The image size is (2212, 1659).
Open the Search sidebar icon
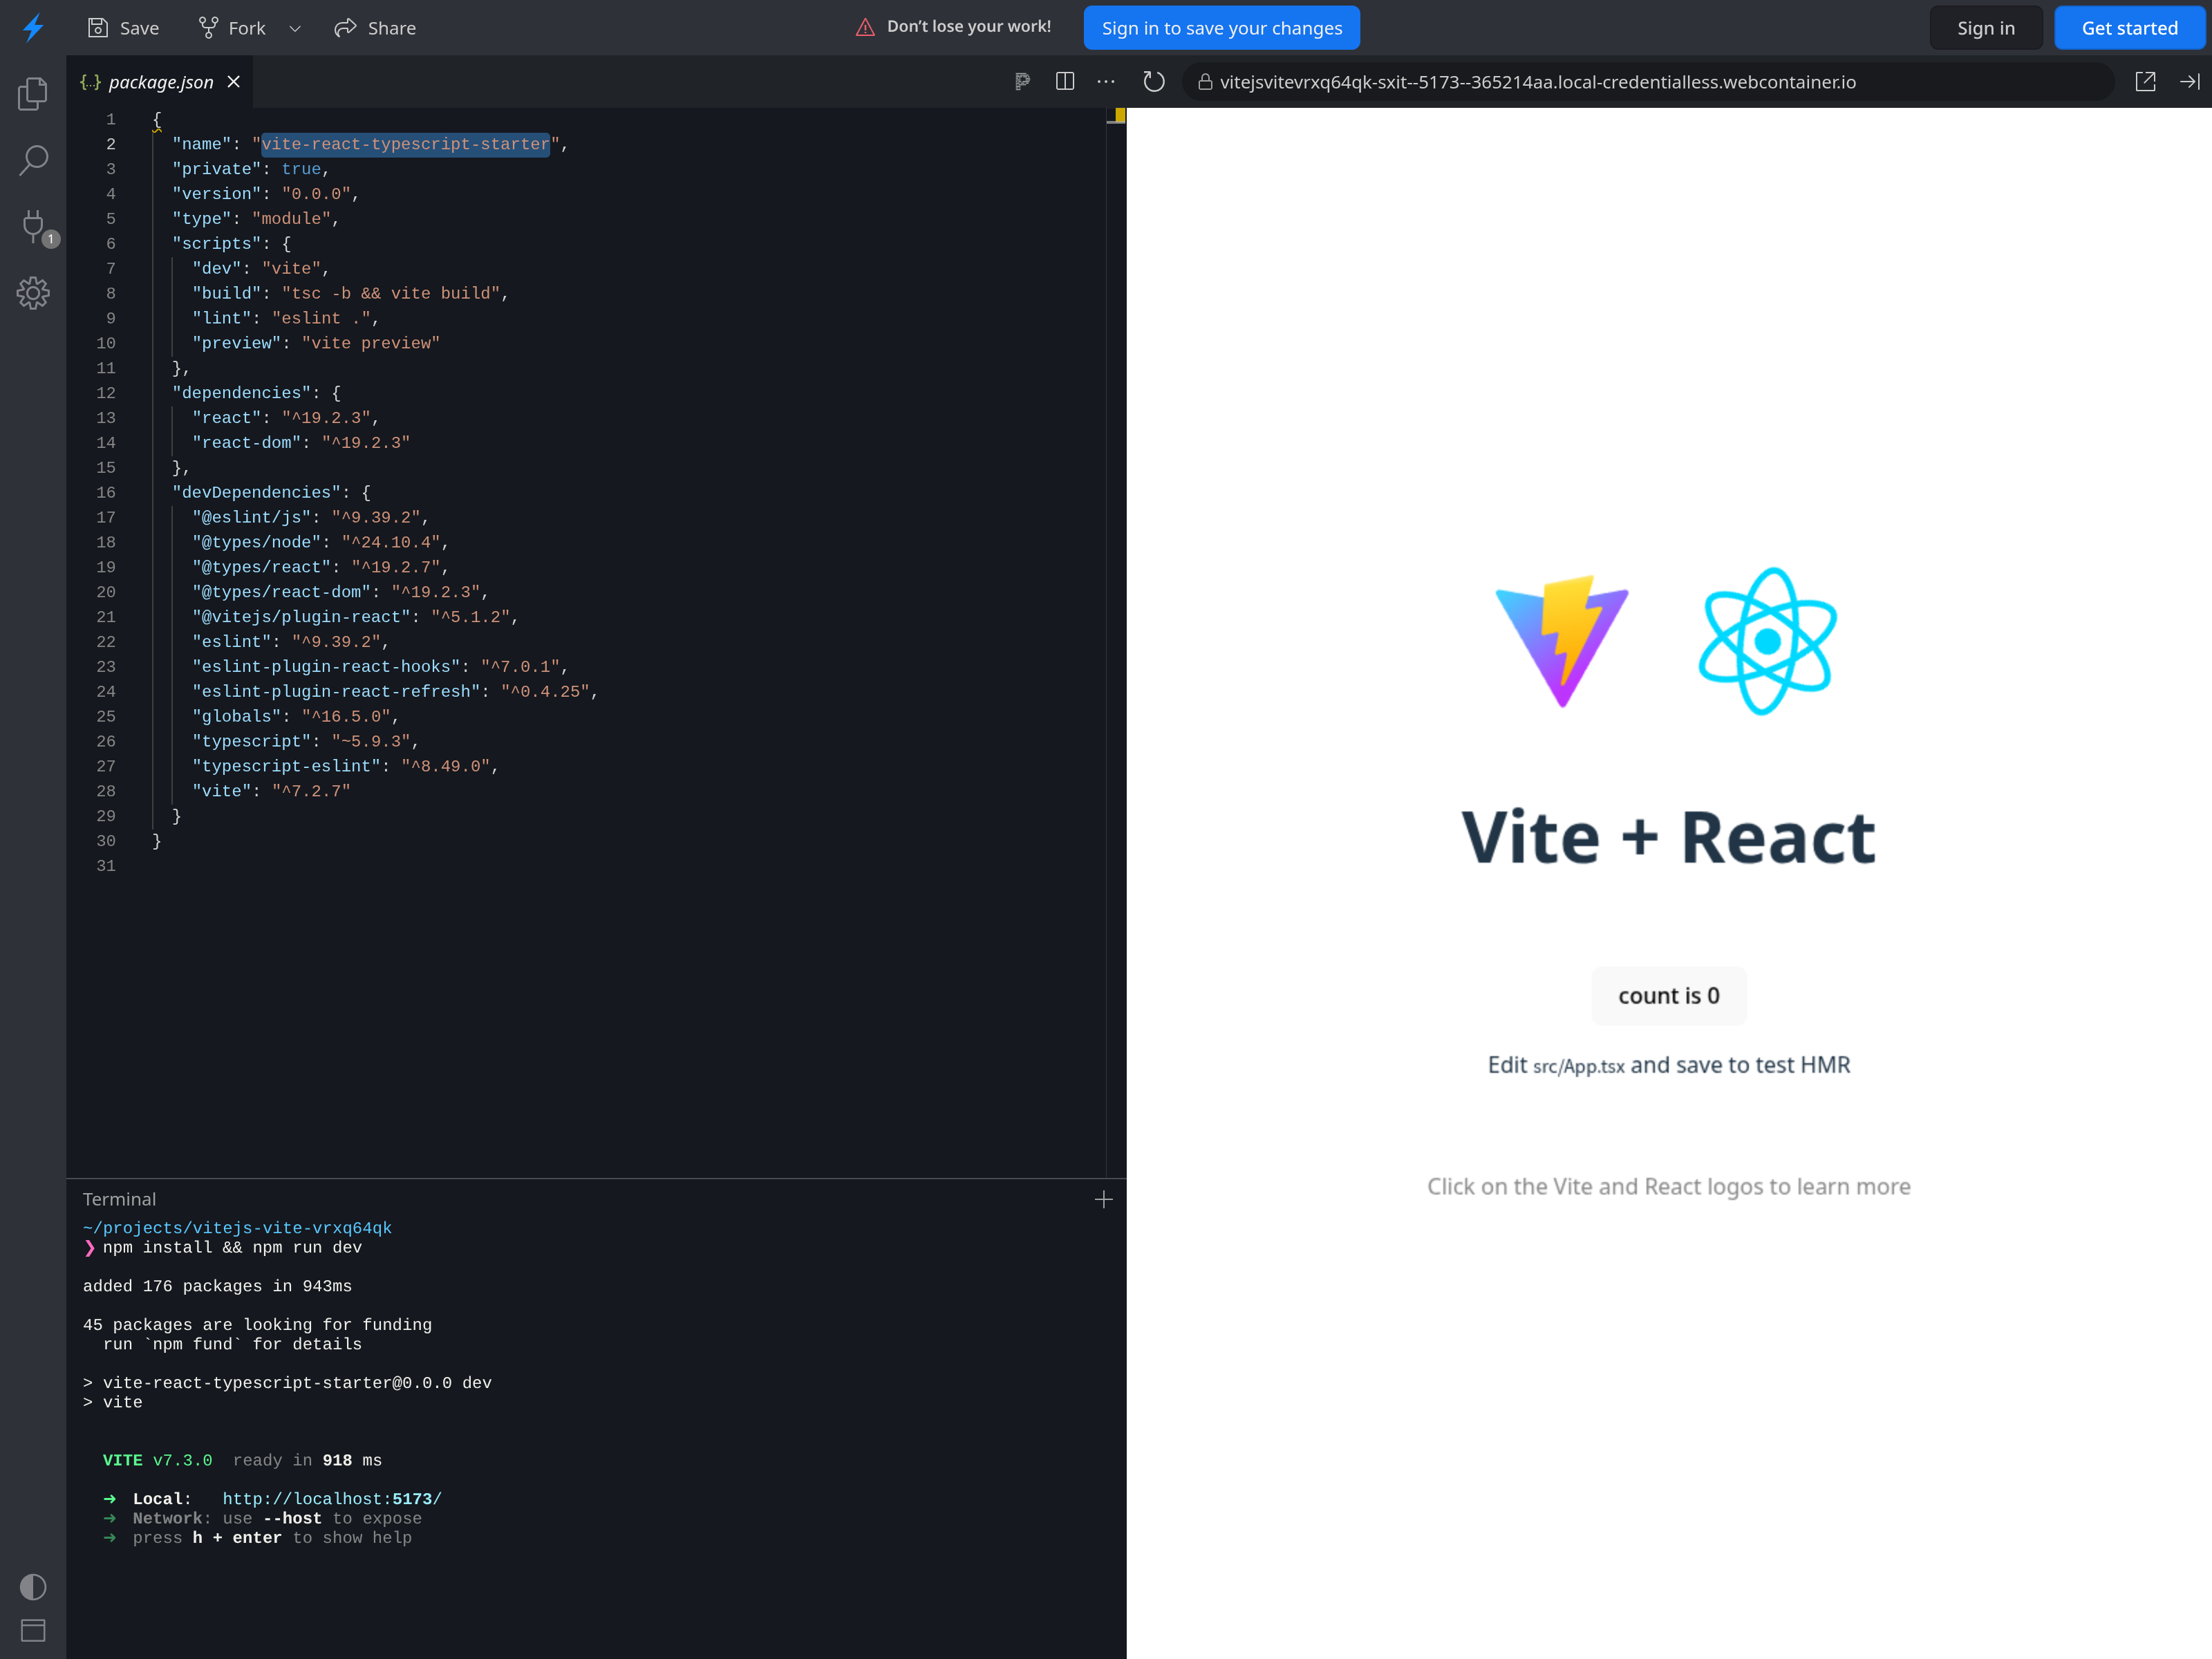pyautogui.click(x=33, y=160)
